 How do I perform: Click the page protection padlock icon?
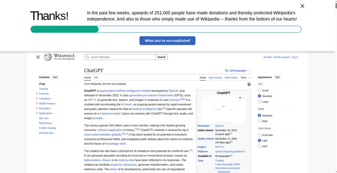(249, 84)
